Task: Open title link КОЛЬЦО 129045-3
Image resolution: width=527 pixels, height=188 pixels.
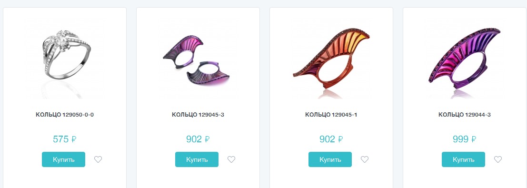Action: [x=198, y=115]
